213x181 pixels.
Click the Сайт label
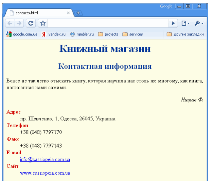pyautogui.click(x=12, y=166)
